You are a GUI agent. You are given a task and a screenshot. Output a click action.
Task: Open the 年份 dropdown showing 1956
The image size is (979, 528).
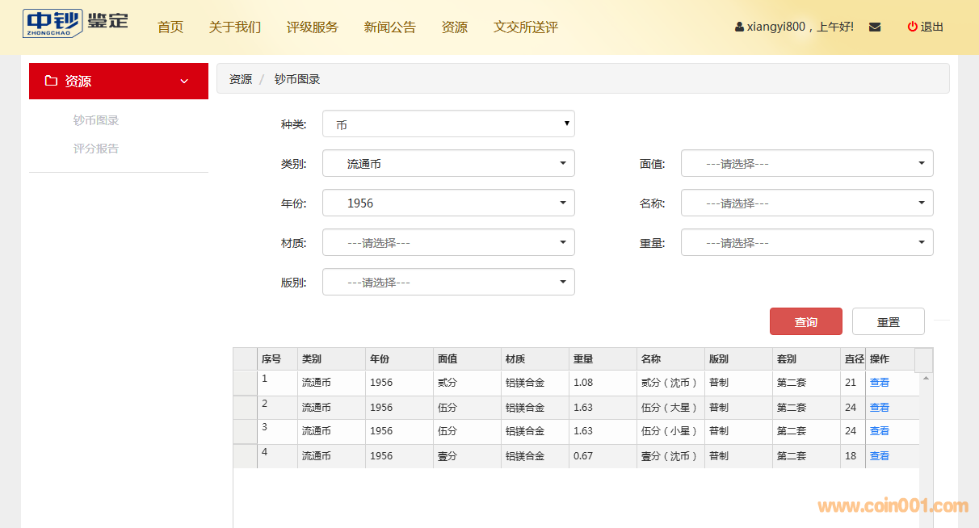pos(448,203)
